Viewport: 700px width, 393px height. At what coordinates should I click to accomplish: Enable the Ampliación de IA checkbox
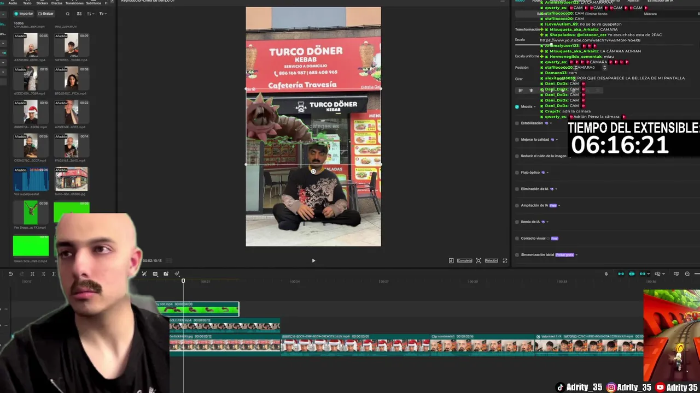[517, 206]
